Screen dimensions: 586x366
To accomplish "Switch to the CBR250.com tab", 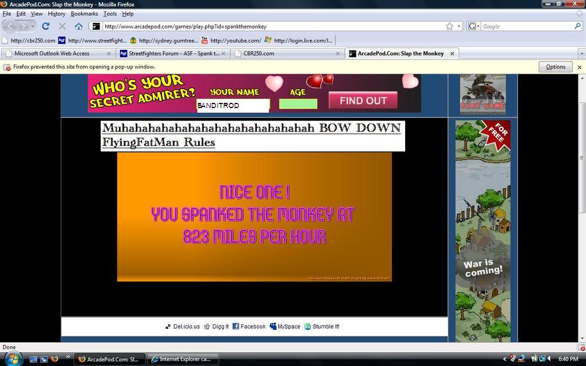I will pyautogui.click(x=259, y=54).
